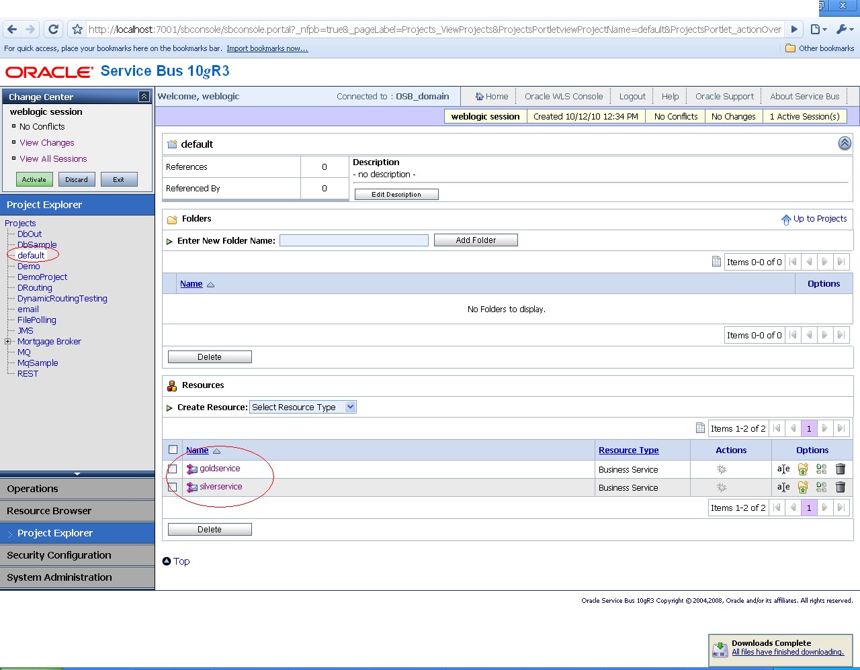860x670 pixels.
Task: Reload the current page
Action: [53, 30]
